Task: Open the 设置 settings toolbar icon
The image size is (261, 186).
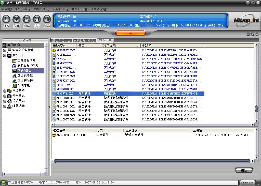Action: (x=37, y=19)
